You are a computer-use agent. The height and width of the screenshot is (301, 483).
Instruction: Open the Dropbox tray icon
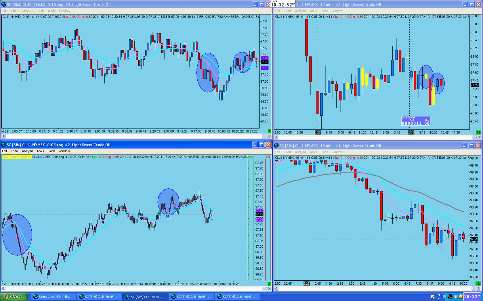[456, 297]
